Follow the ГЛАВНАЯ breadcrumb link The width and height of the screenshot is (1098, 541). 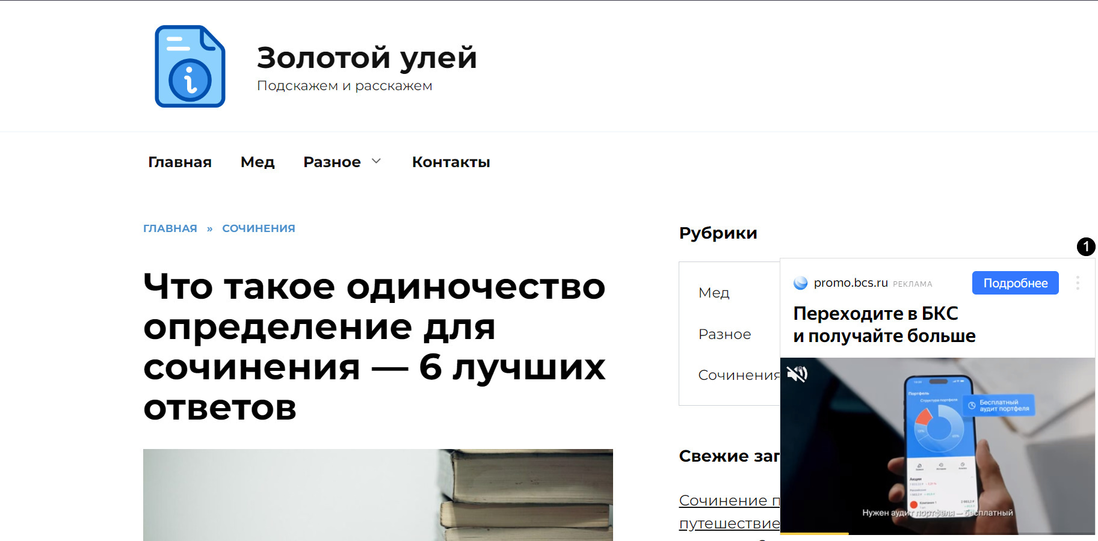point(170,228)
